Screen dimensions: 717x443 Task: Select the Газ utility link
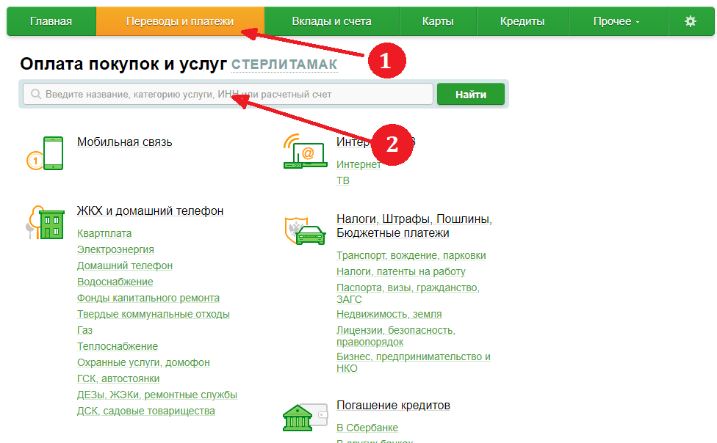point(84,330)
